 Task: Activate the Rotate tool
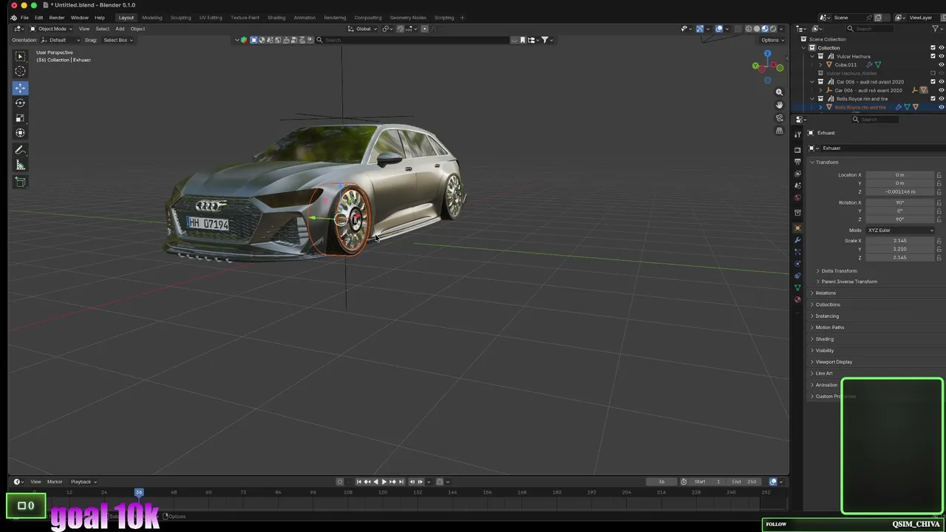pyautogui.click(x=20, y=103)
